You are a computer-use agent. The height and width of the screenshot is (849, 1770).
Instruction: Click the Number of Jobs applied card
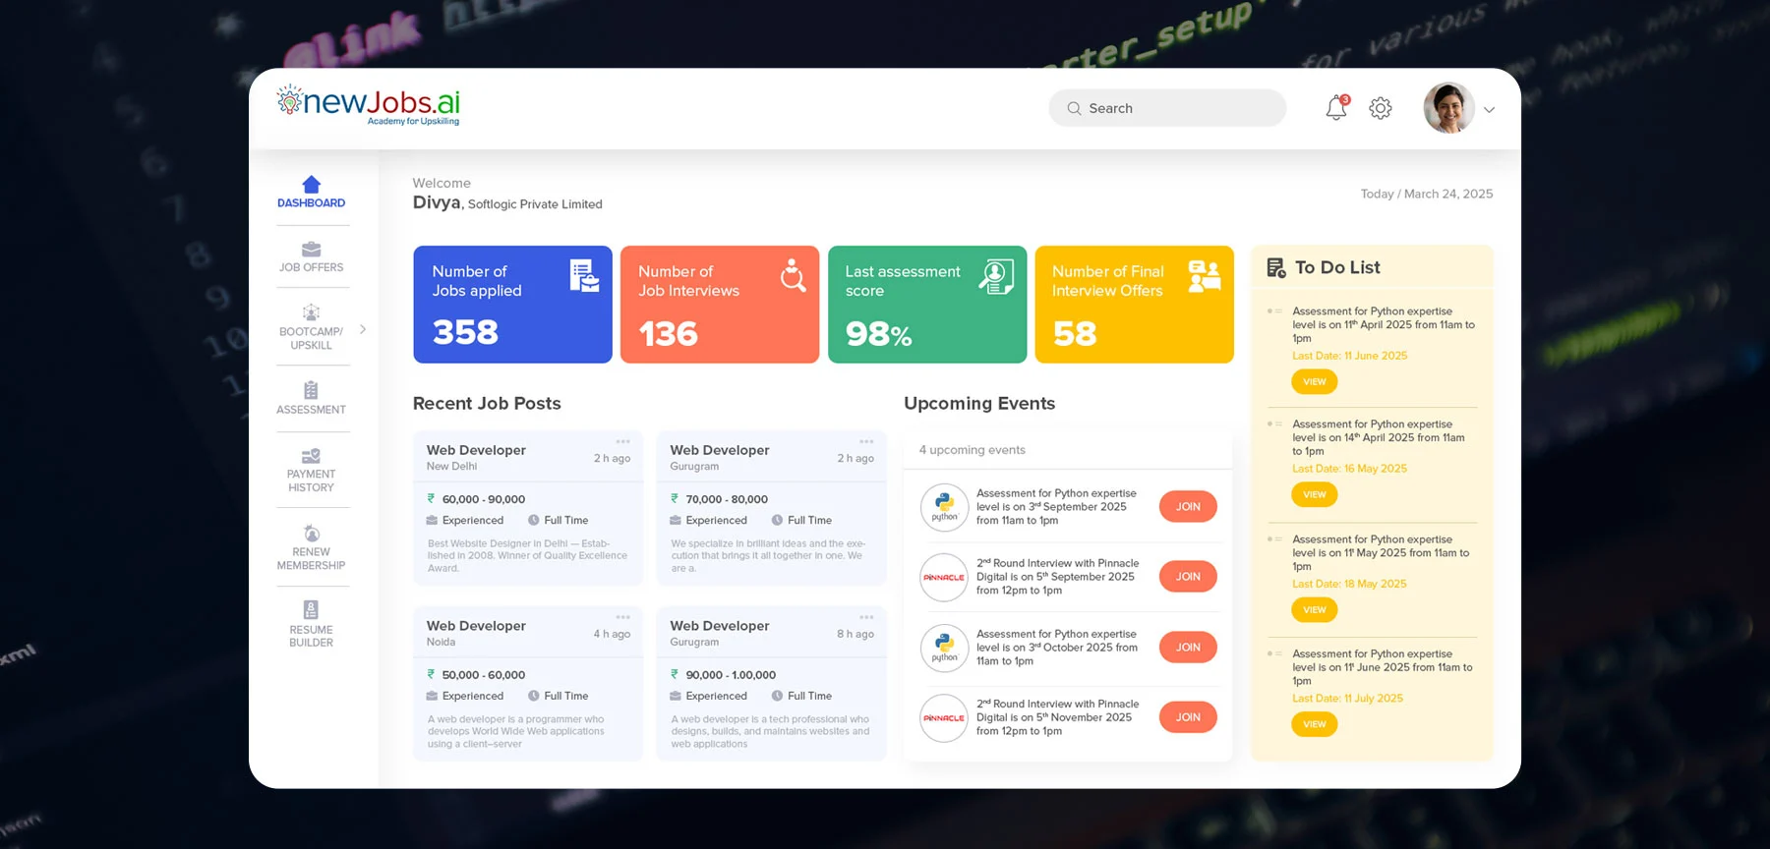point(512,305)
